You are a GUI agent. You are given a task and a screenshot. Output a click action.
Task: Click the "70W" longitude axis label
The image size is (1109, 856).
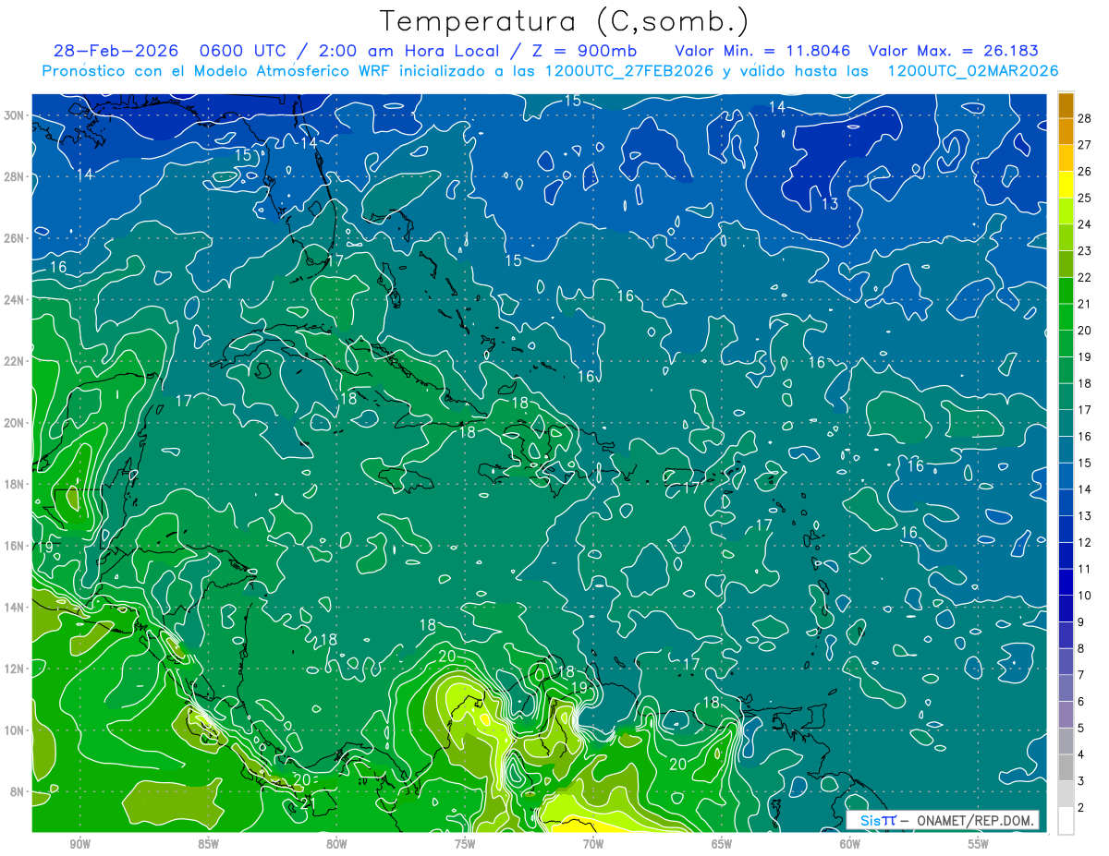(593, 844)
